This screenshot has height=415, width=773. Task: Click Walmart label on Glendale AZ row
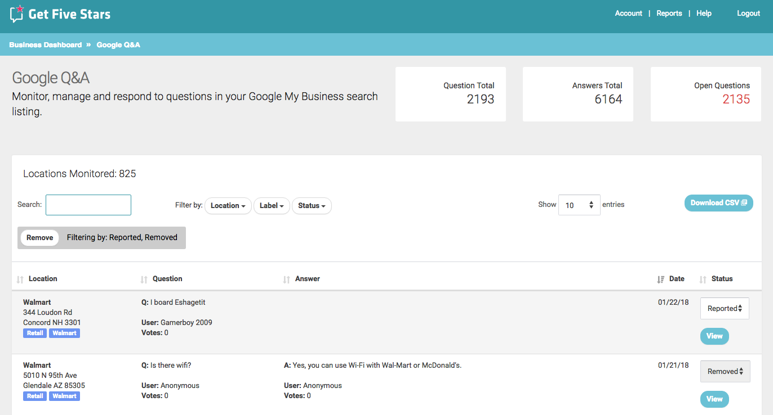pyautogui.click(x=64, y=396)
